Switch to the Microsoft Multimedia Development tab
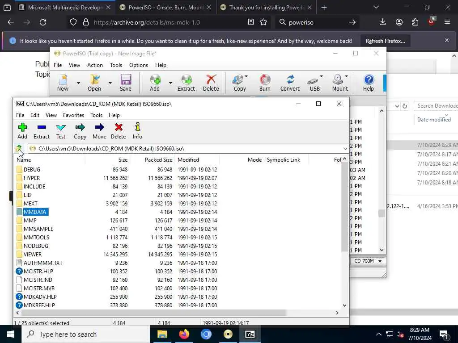This screenshot has height=343, width=458. tap(65, 7)
